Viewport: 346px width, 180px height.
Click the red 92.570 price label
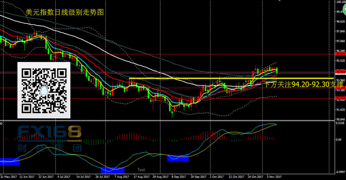[340, 98]
